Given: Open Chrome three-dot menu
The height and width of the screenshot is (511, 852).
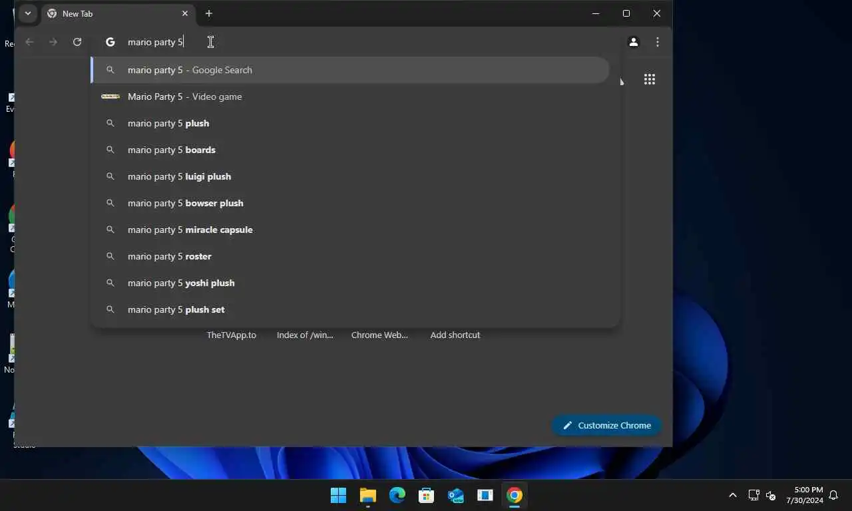Looking at the screenshot, I should point(658,42).
